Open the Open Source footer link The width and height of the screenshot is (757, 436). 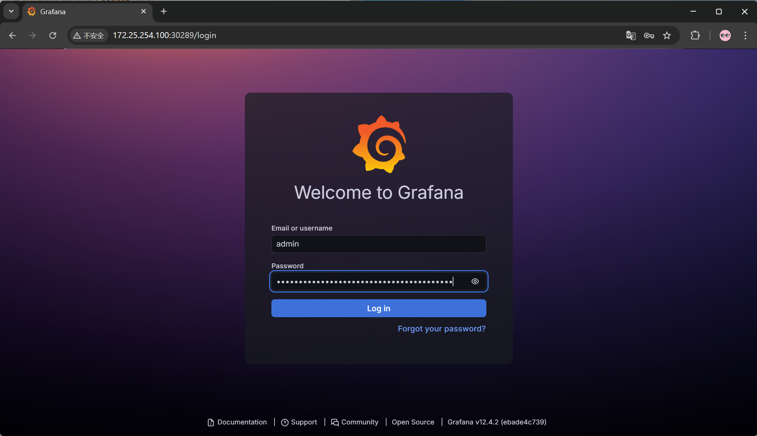click(413, 422)
